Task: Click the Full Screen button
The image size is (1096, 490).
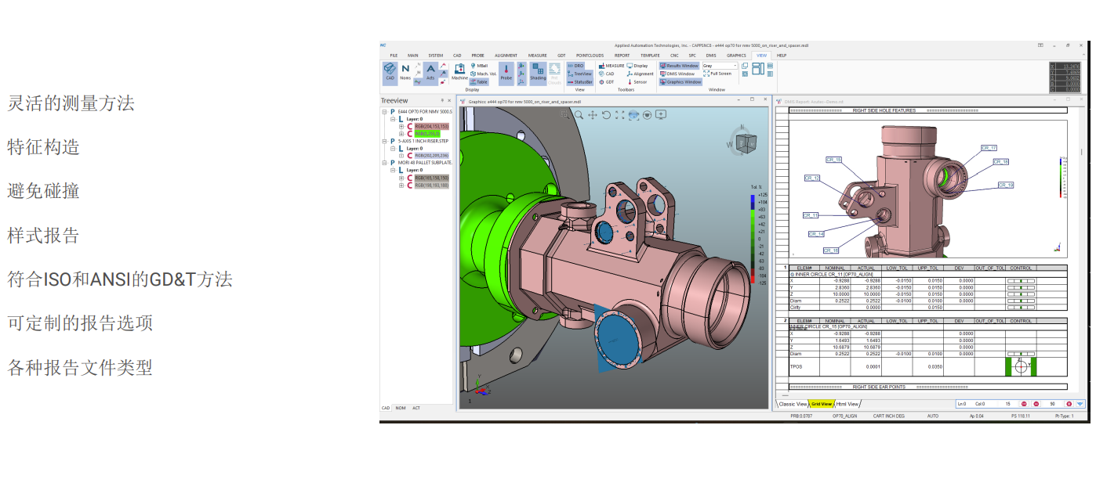Action: tap(717, 74)
